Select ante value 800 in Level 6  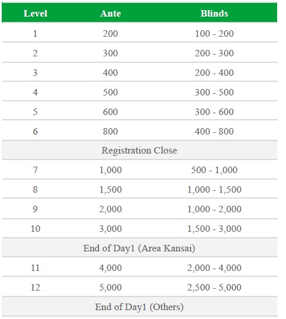(x=111, y=131)
